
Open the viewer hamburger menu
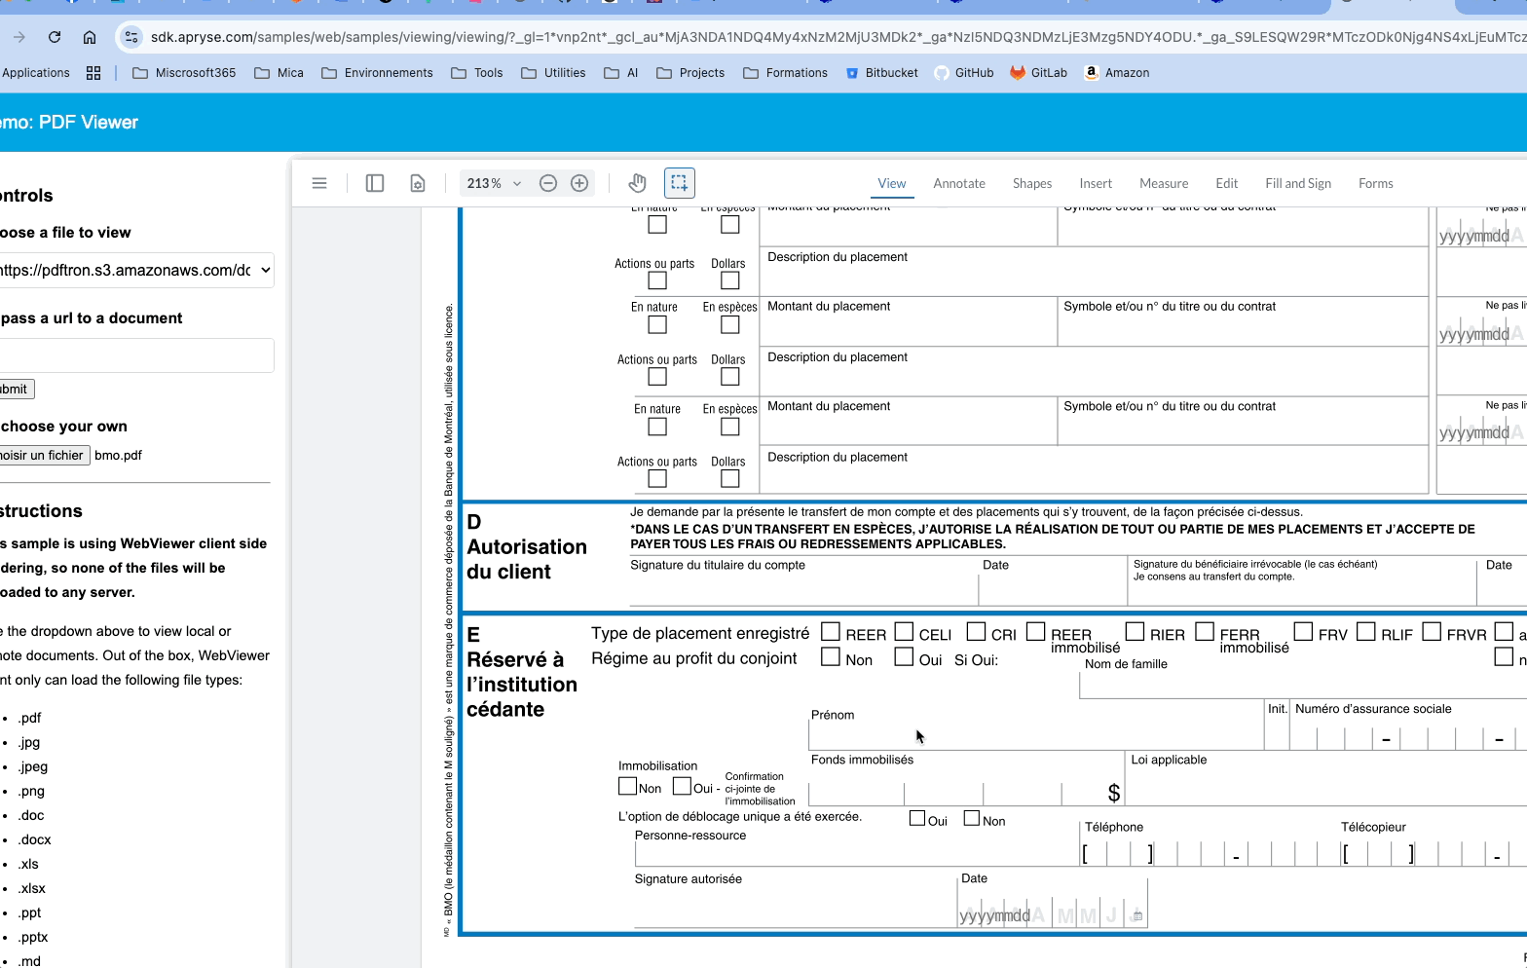(319, 183)
